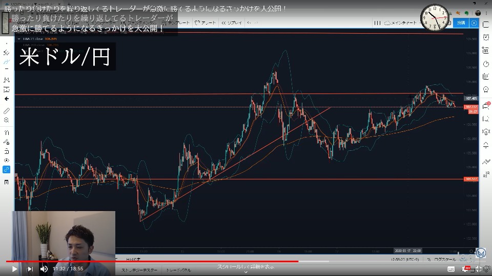Pick the ruler measure tool
This screenshot has width=492, height=276.
tap(6, 110)
